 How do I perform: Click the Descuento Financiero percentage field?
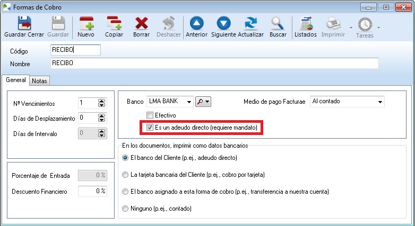(x=93, y=191)
